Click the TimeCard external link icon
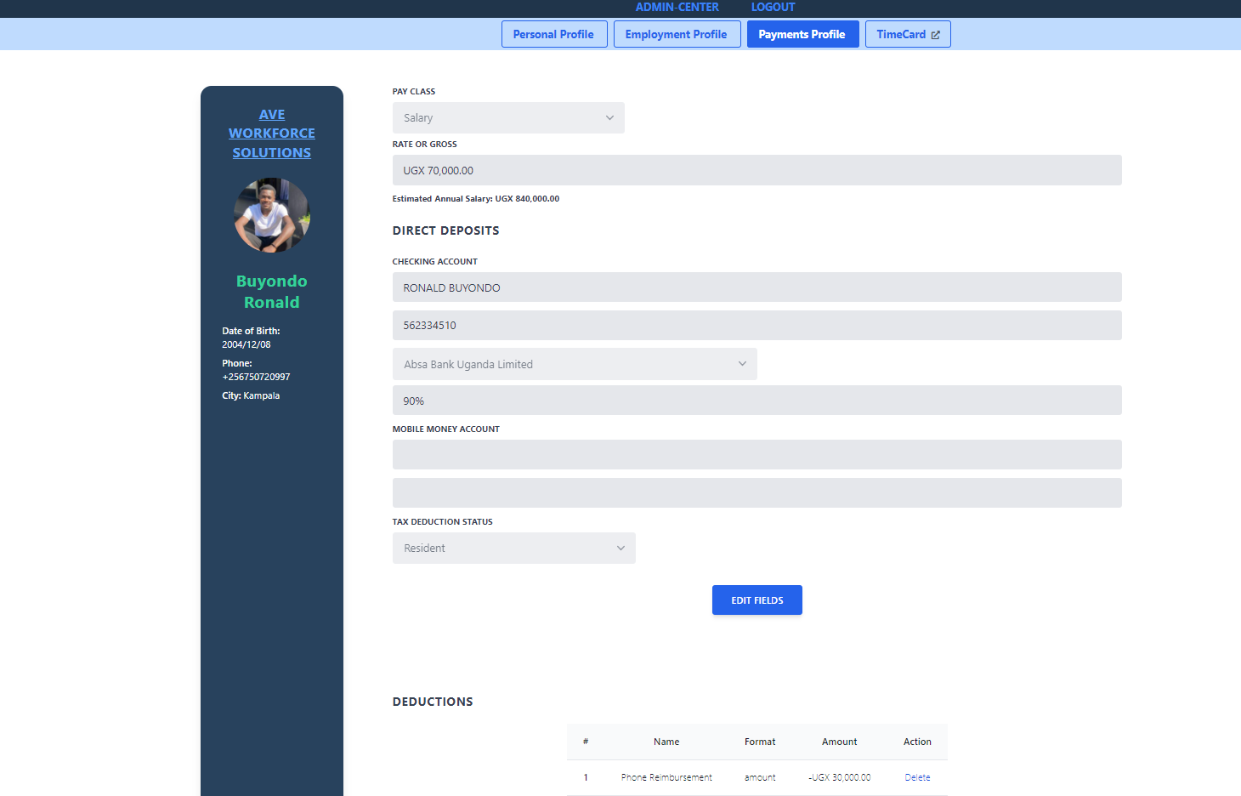 tap(936, 35)
